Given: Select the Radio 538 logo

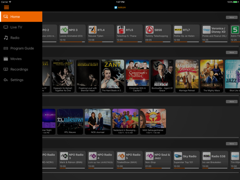Looking at the screenshot, I should pyautogui.click(x=207, y=156).
